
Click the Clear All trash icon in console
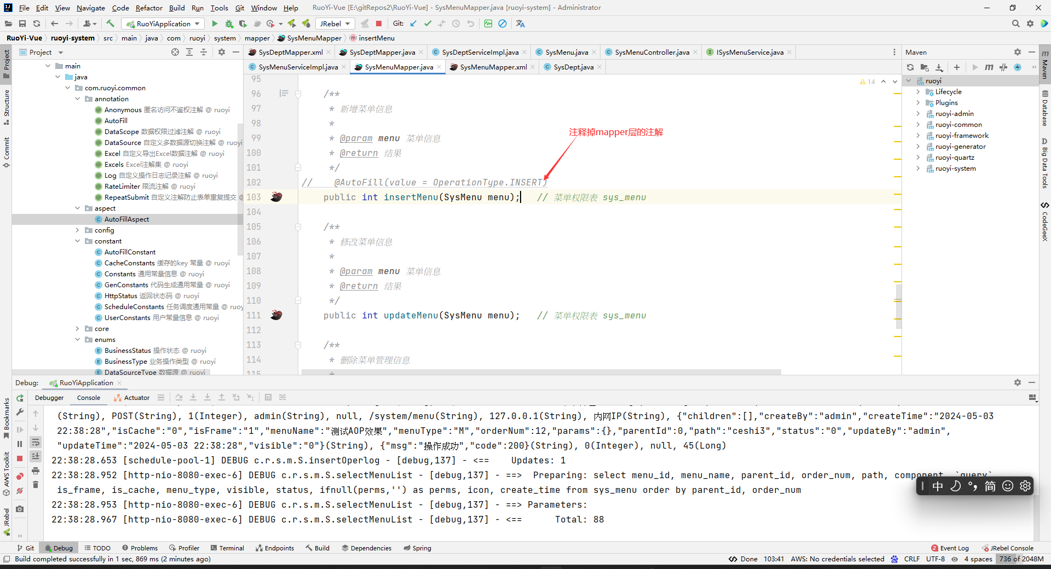36,485
